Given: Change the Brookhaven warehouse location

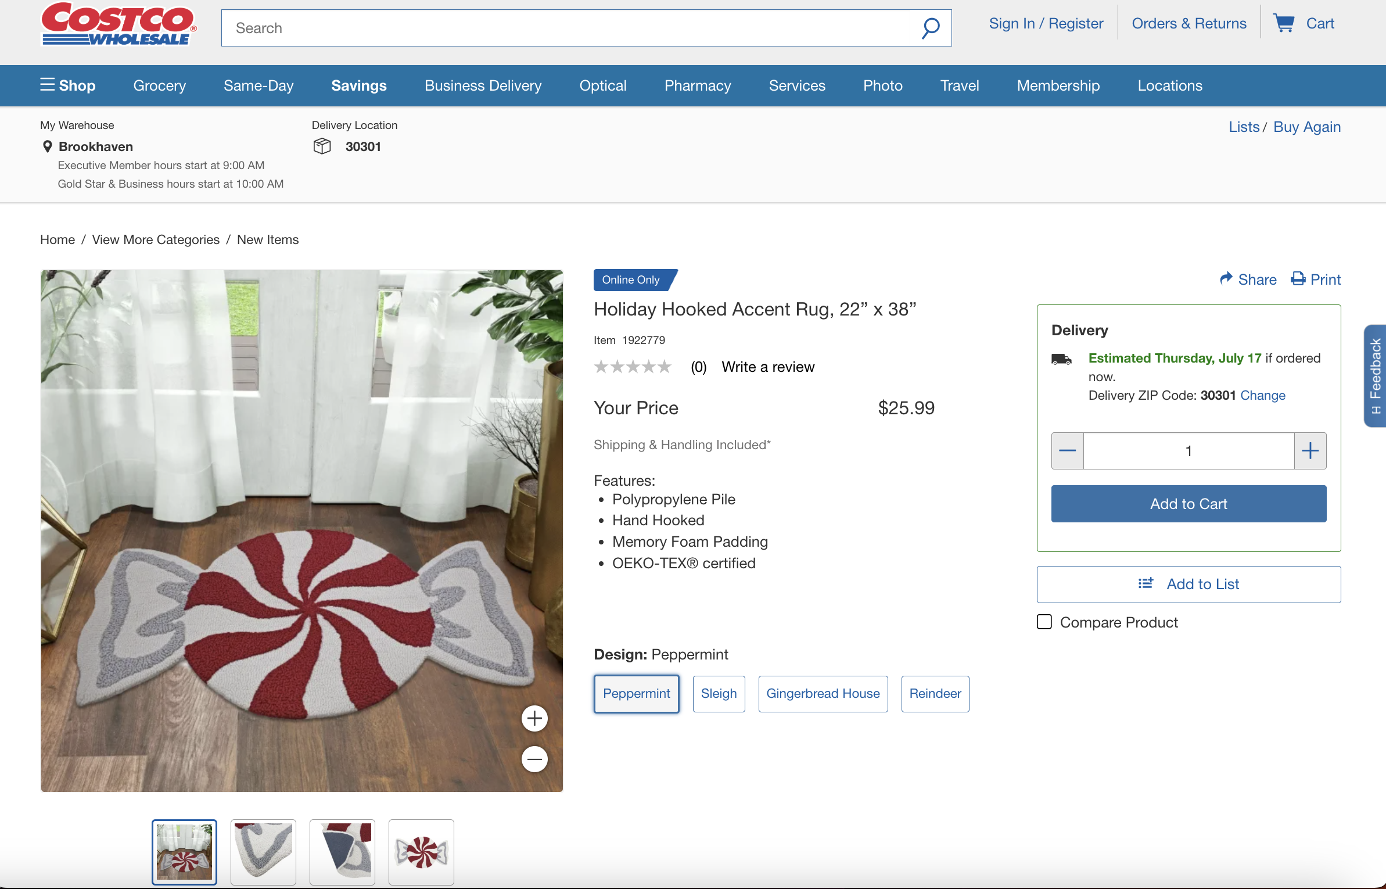Looking at the screenshot, I should pos(95,146).
